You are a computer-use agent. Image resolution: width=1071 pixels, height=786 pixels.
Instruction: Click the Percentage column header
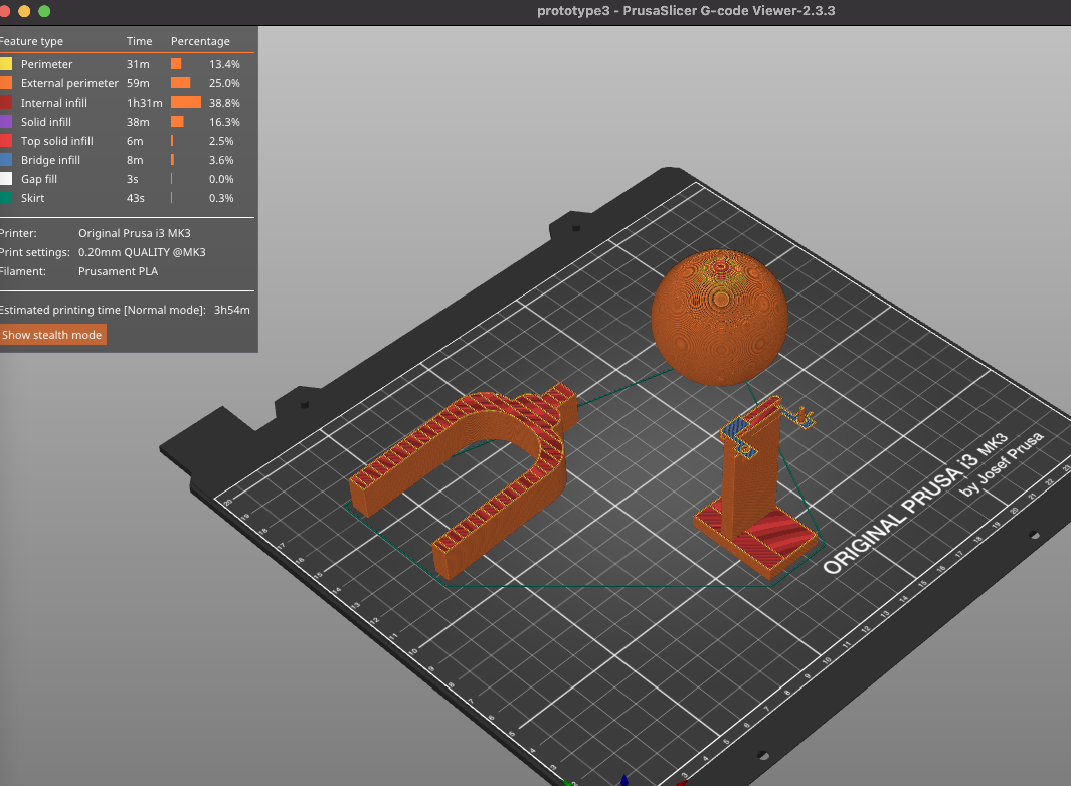pyautogui.click(x=200, y=41)
